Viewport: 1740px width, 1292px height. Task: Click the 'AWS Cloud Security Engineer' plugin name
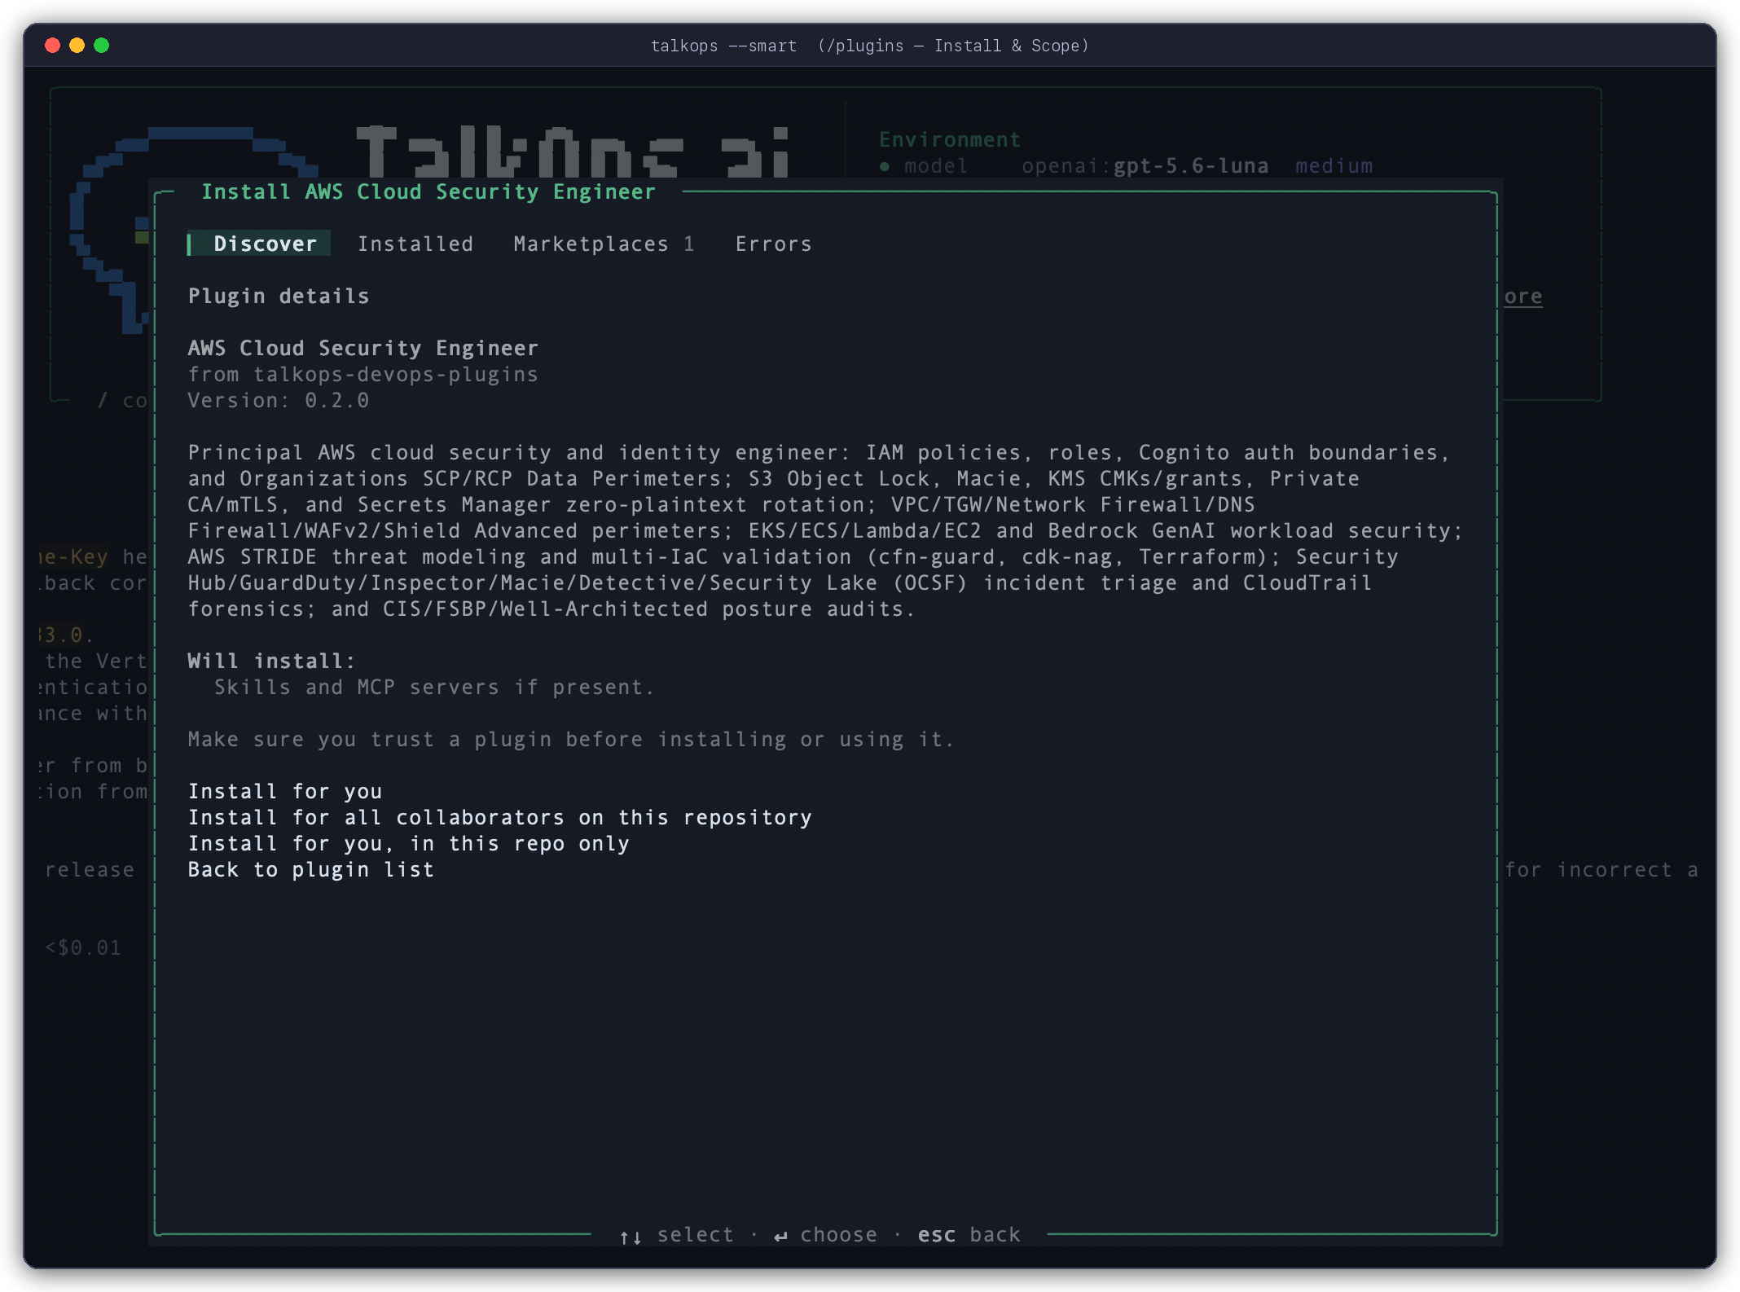tap(363, 348)
